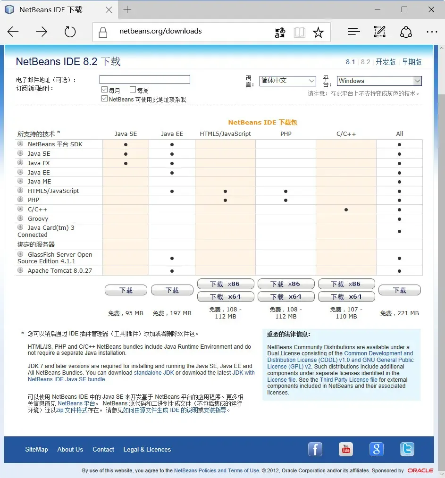This screenshot has width=445, height=478.
Task: Open the Facebook icon in footer
Action: [x=315, y=449]
